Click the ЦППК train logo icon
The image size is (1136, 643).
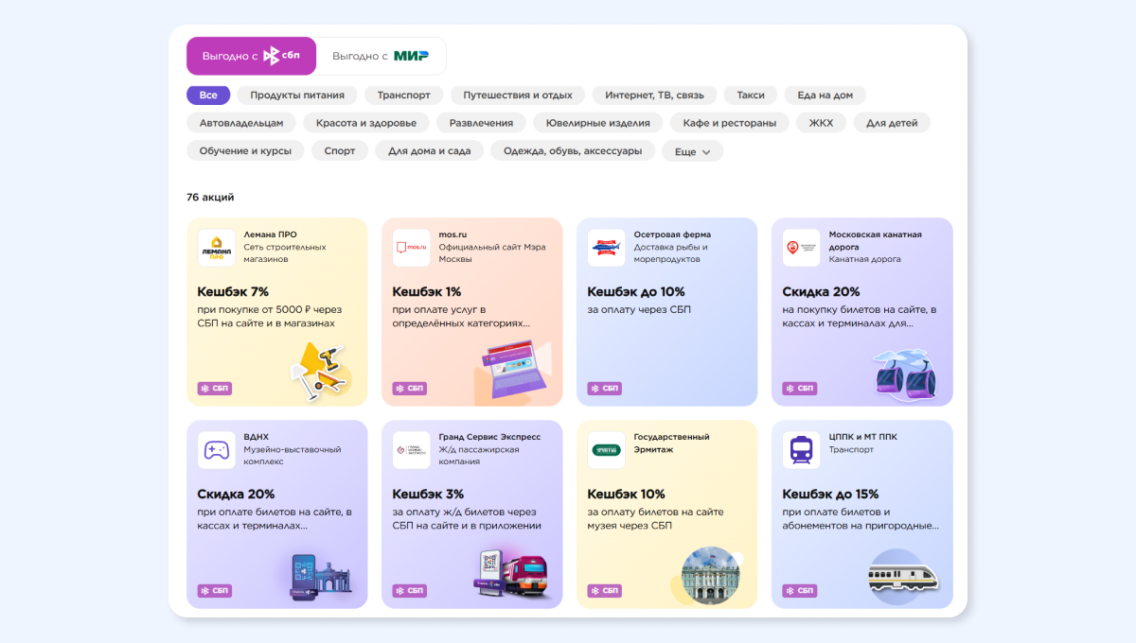pos(802,450)
